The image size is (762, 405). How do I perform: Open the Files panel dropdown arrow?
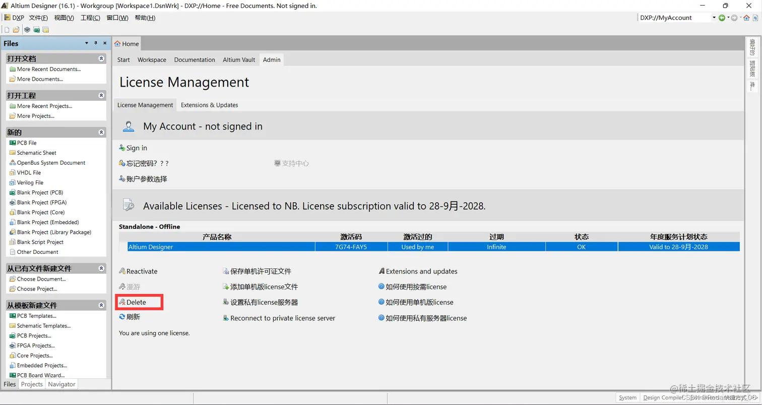point(87,43)
